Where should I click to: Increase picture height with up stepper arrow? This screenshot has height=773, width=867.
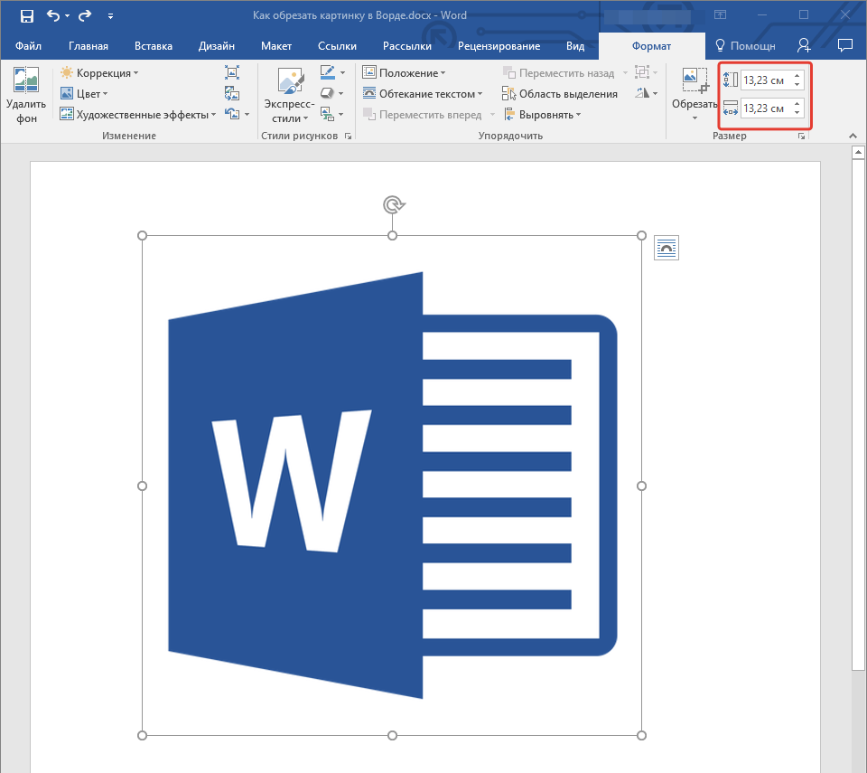point(797,76)
